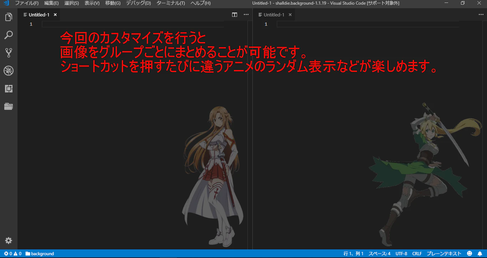Open the ヘルプ(H) menu

200,3
